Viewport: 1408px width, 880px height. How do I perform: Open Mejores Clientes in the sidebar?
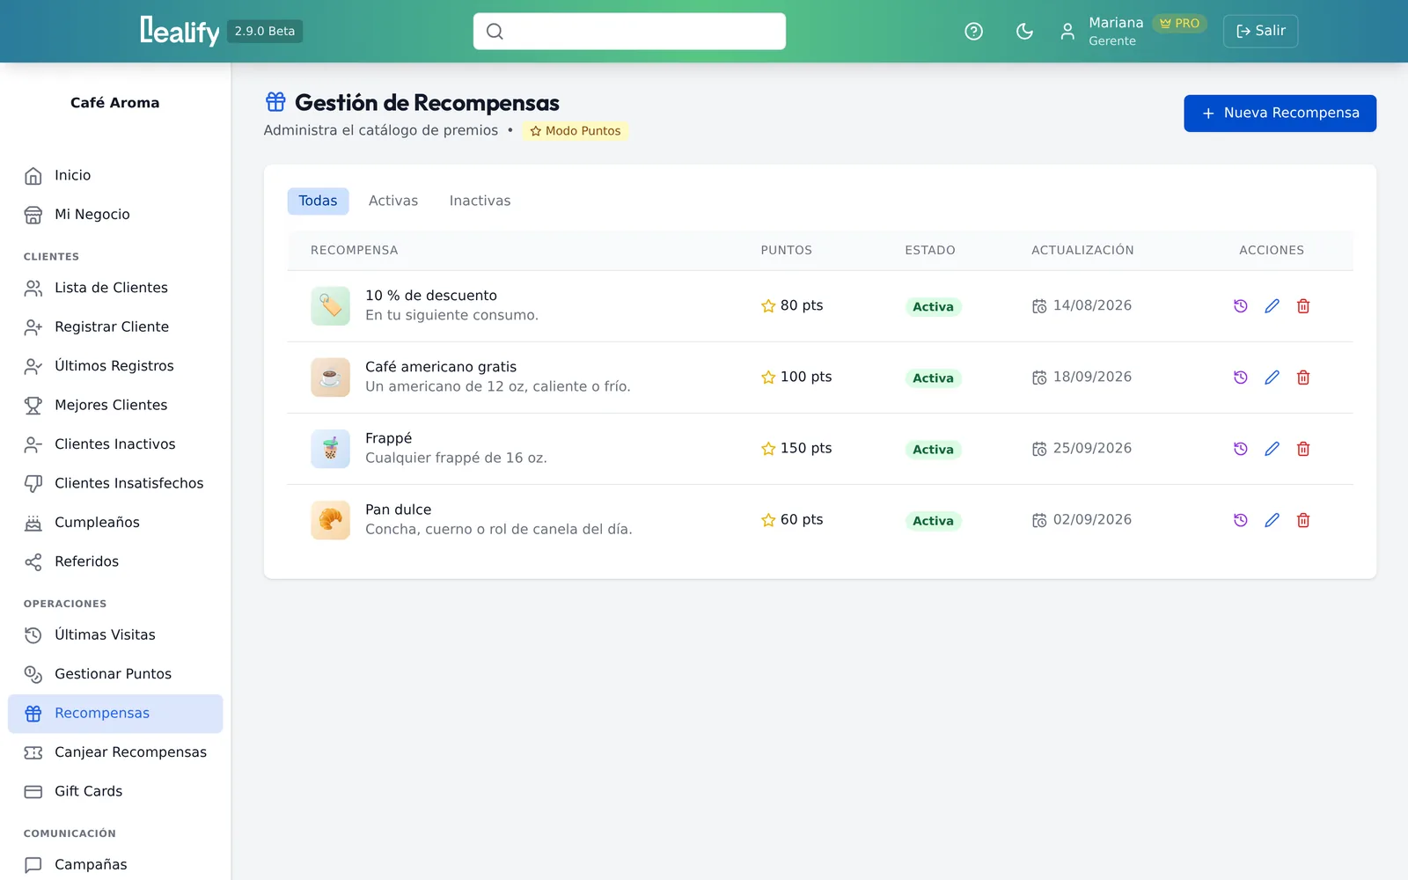click(115, 406)
